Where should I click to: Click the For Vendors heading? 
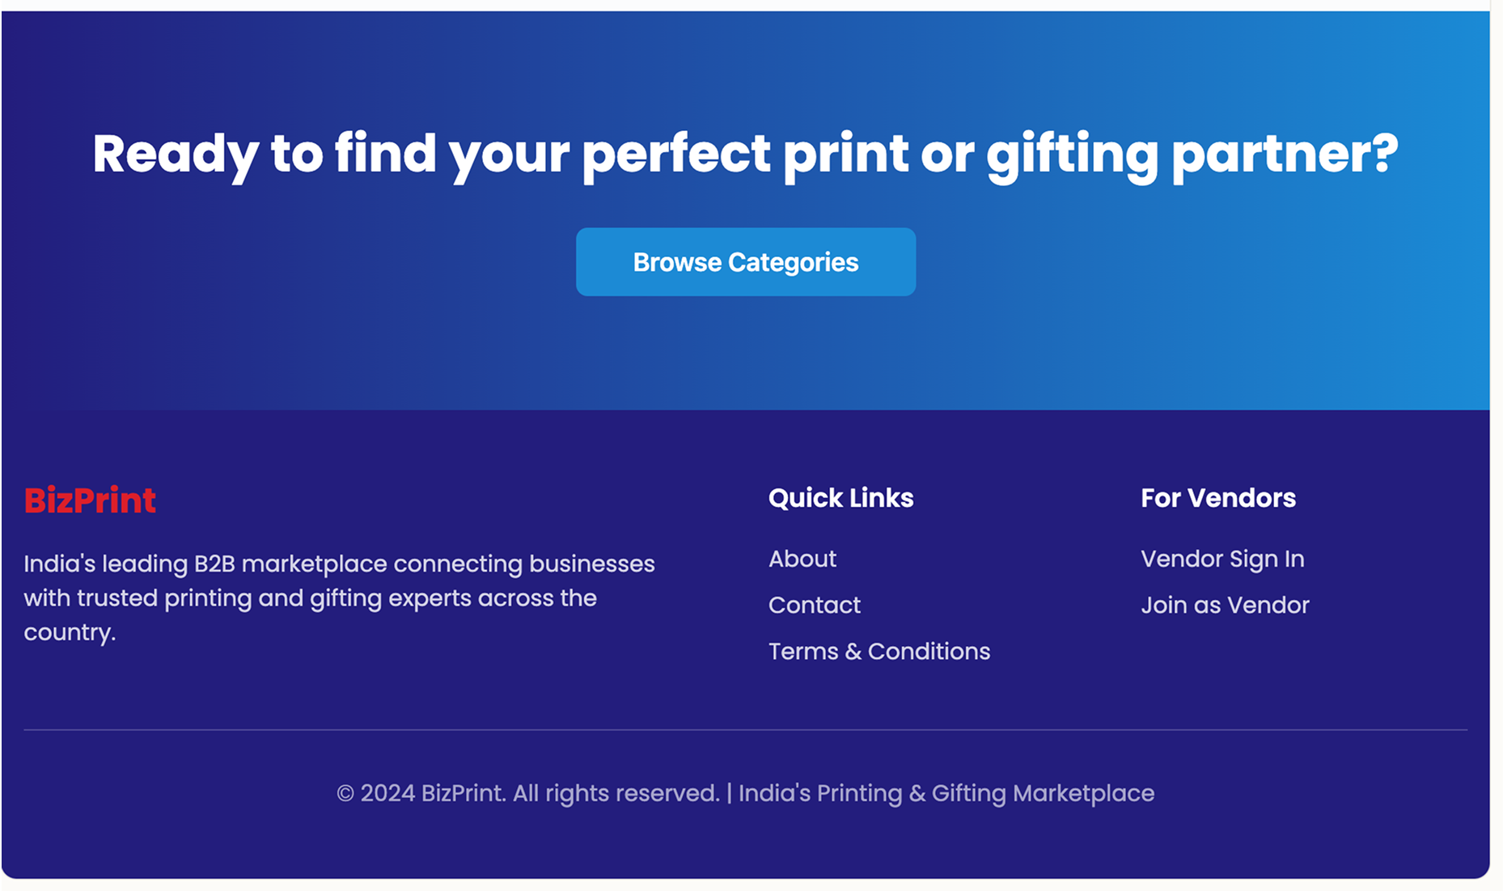(x=1217, y=498)
